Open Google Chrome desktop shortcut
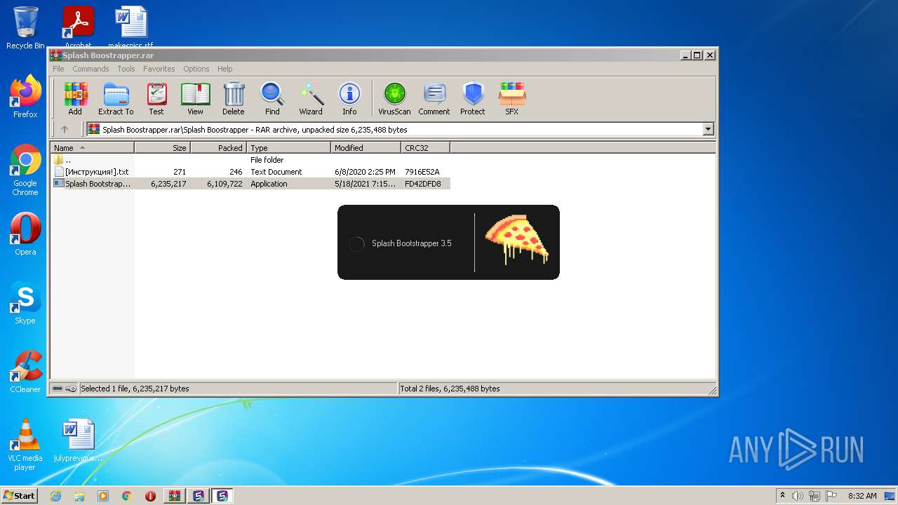This screenshot has height=505, width=898. (x=25, y=170)
